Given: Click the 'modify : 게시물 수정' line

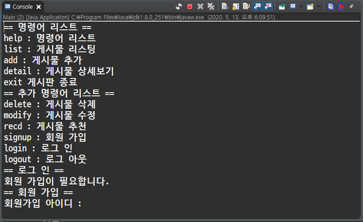Looking at the screenshot, I should 50,115.
